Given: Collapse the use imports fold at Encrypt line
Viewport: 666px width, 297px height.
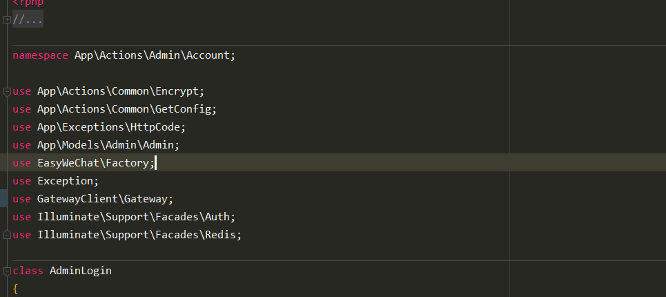Looking at the screenshot, I should 7,91.
